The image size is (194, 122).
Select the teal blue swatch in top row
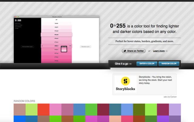[x=115, y=110]
